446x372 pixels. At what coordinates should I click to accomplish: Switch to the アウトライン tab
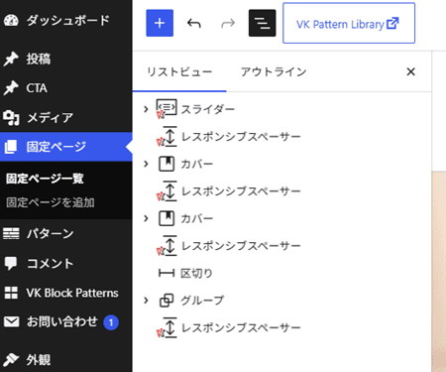tap(274, 71)
